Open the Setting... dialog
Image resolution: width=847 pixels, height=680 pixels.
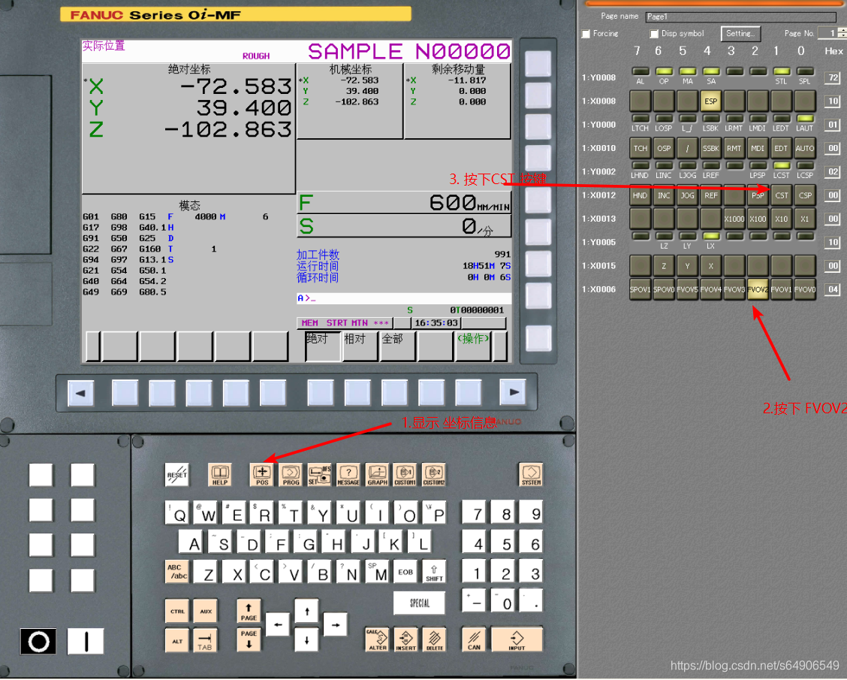click(740, 34)
